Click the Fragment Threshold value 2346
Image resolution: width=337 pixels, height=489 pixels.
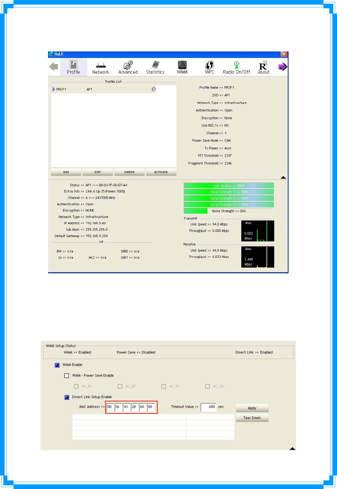[228, 163]
